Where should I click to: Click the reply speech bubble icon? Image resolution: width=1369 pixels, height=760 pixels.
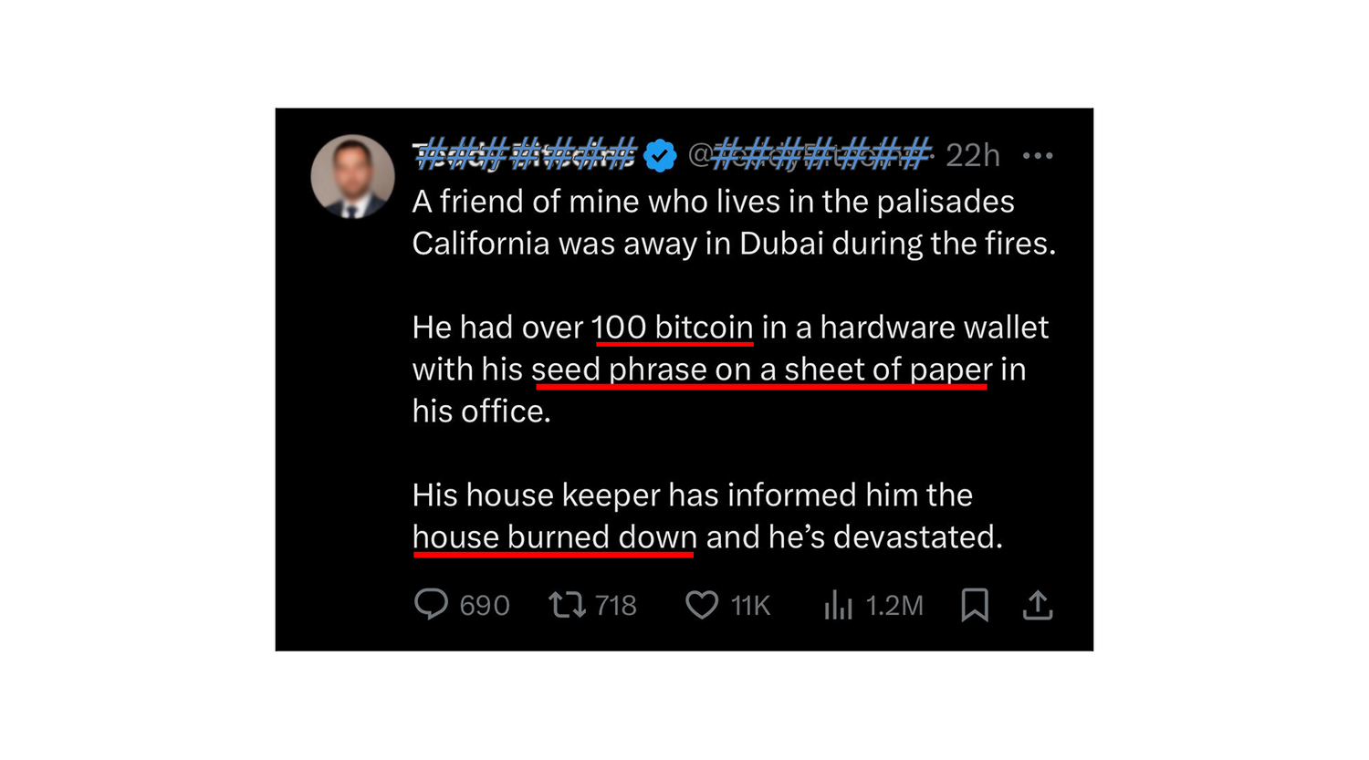point(431,604)
